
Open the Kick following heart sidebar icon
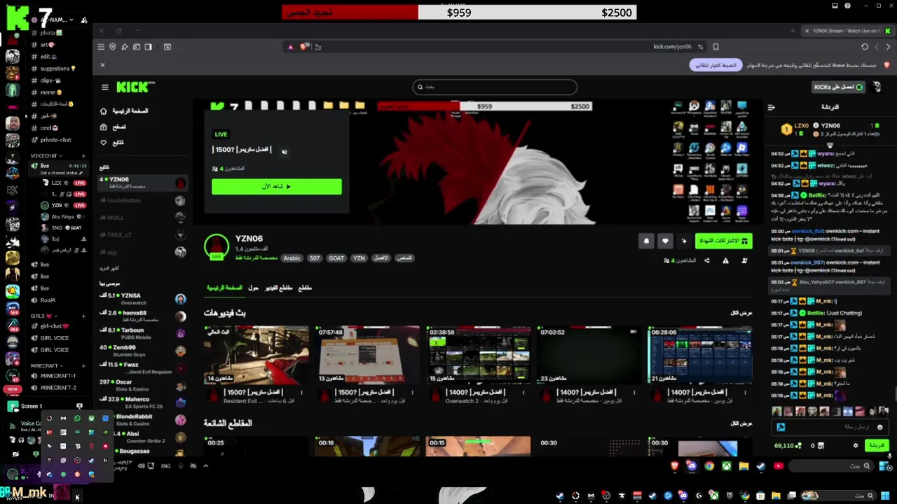tap(104, 142)
